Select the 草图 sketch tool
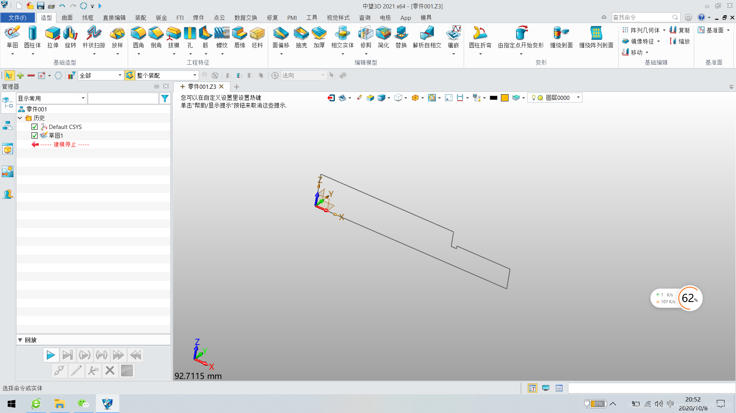This screenshot has width=736, height=413. [x=12, y=38]
